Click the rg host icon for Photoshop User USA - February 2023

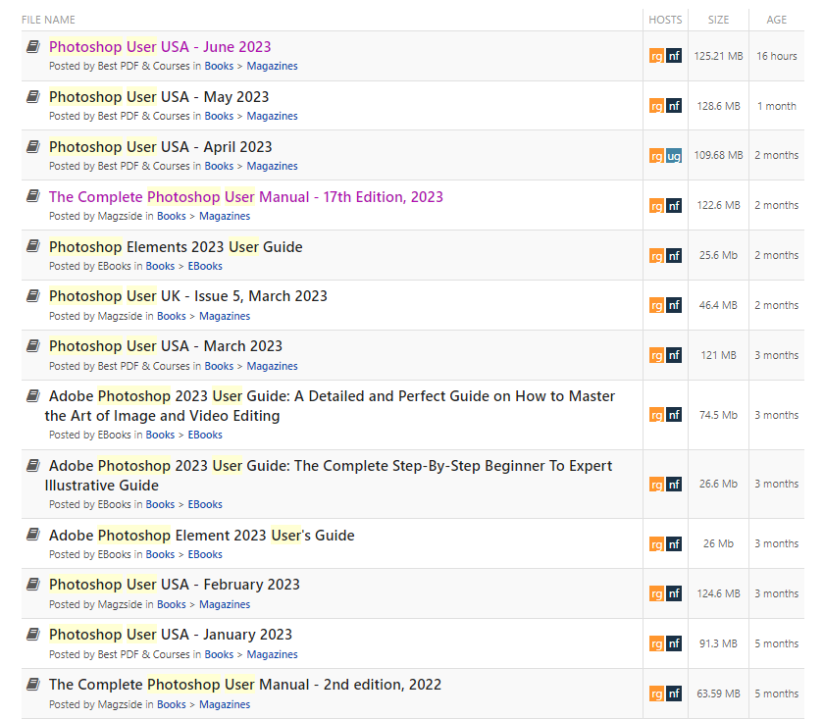(x=656, y=593)
